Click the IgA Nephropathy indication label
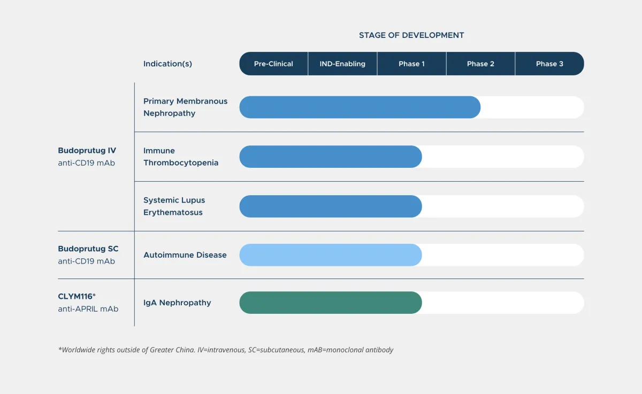 [x=177, y=303]
